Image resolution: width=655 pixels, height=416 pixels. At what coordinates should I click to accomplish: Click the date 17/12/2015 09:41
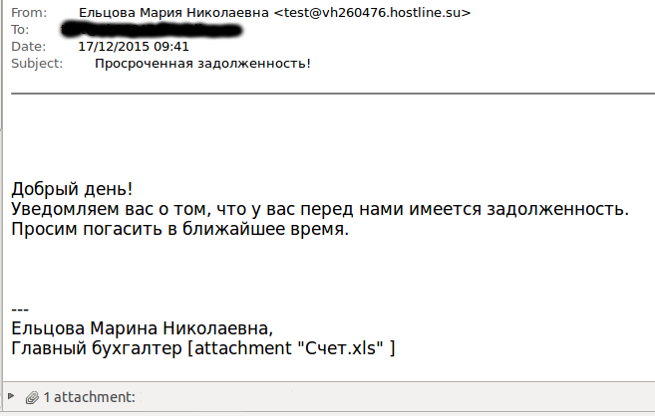pyautogui.click(x=134, y=46)
